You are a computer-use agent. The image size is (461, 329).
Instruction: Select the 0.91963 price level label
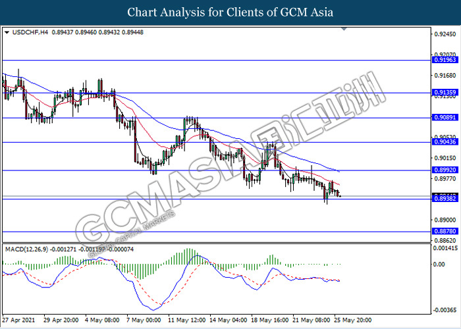445,60
